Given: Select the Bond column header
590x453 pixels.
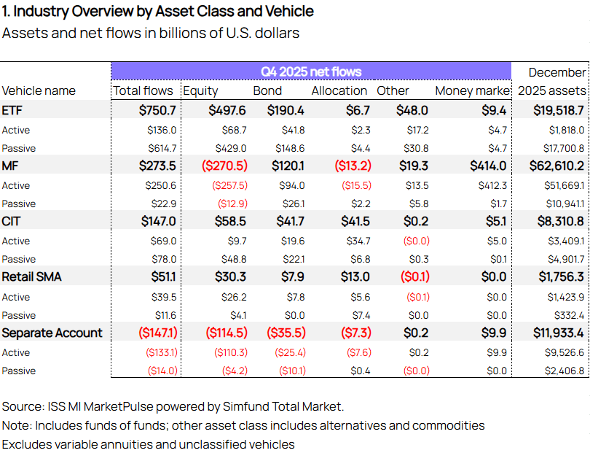Looking at the screenshot, I should coord(267,91).
